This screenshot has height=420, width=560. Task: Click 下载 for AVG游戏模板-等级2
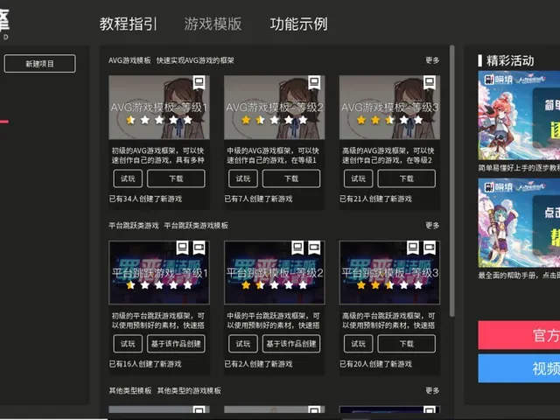[x=291, y=178]
